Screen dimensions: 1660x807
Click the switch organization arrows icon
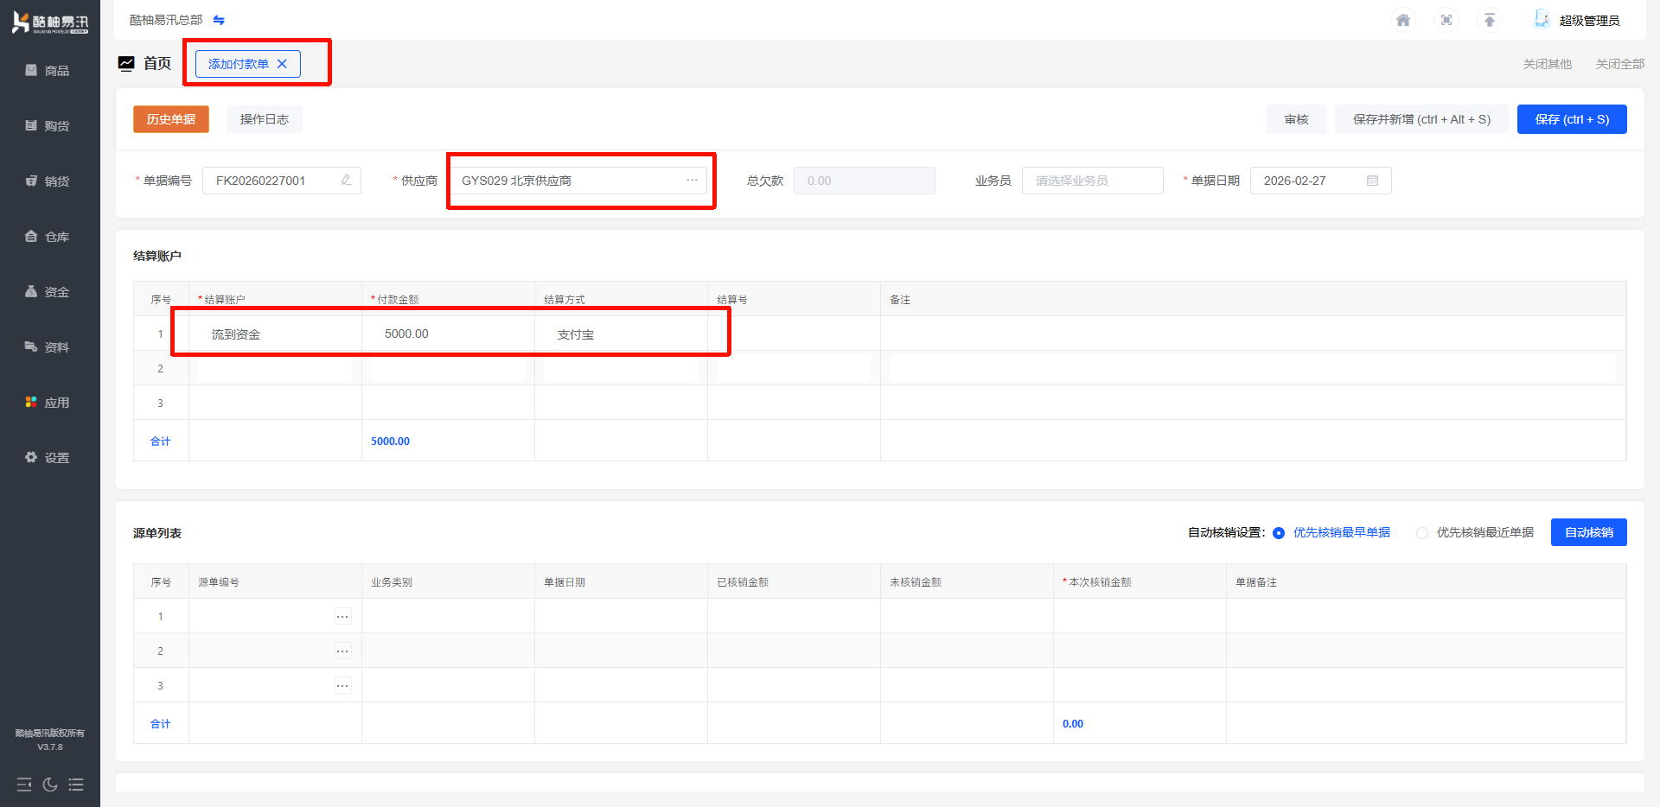(x=219, y=20)
